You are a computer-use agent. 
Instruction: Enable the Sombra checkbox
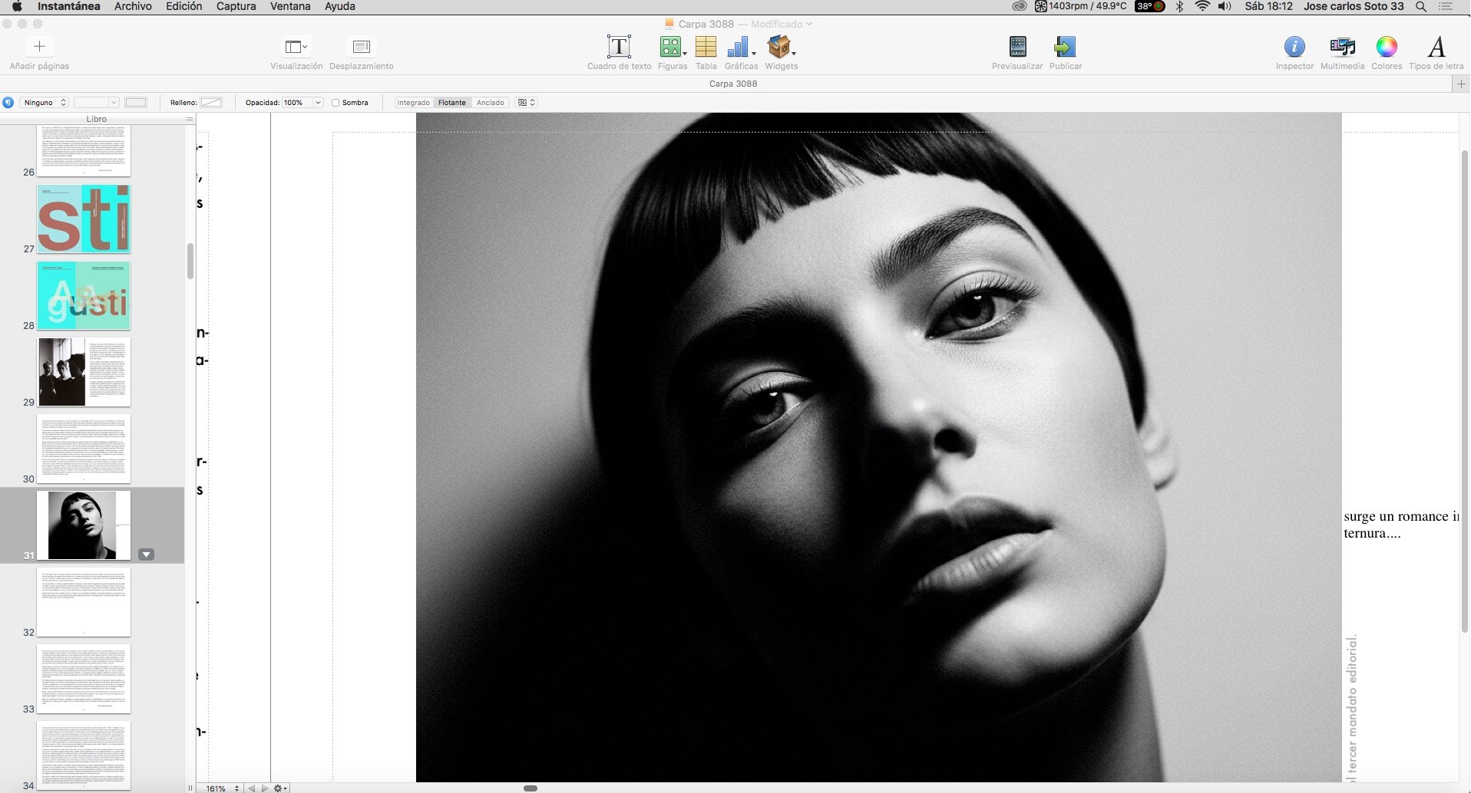(336, 103)
